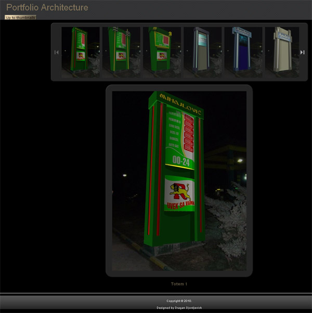This screenshot has width=312, height=313.
Task: Click the lion R logo on main image
Action: click(180, 192)
